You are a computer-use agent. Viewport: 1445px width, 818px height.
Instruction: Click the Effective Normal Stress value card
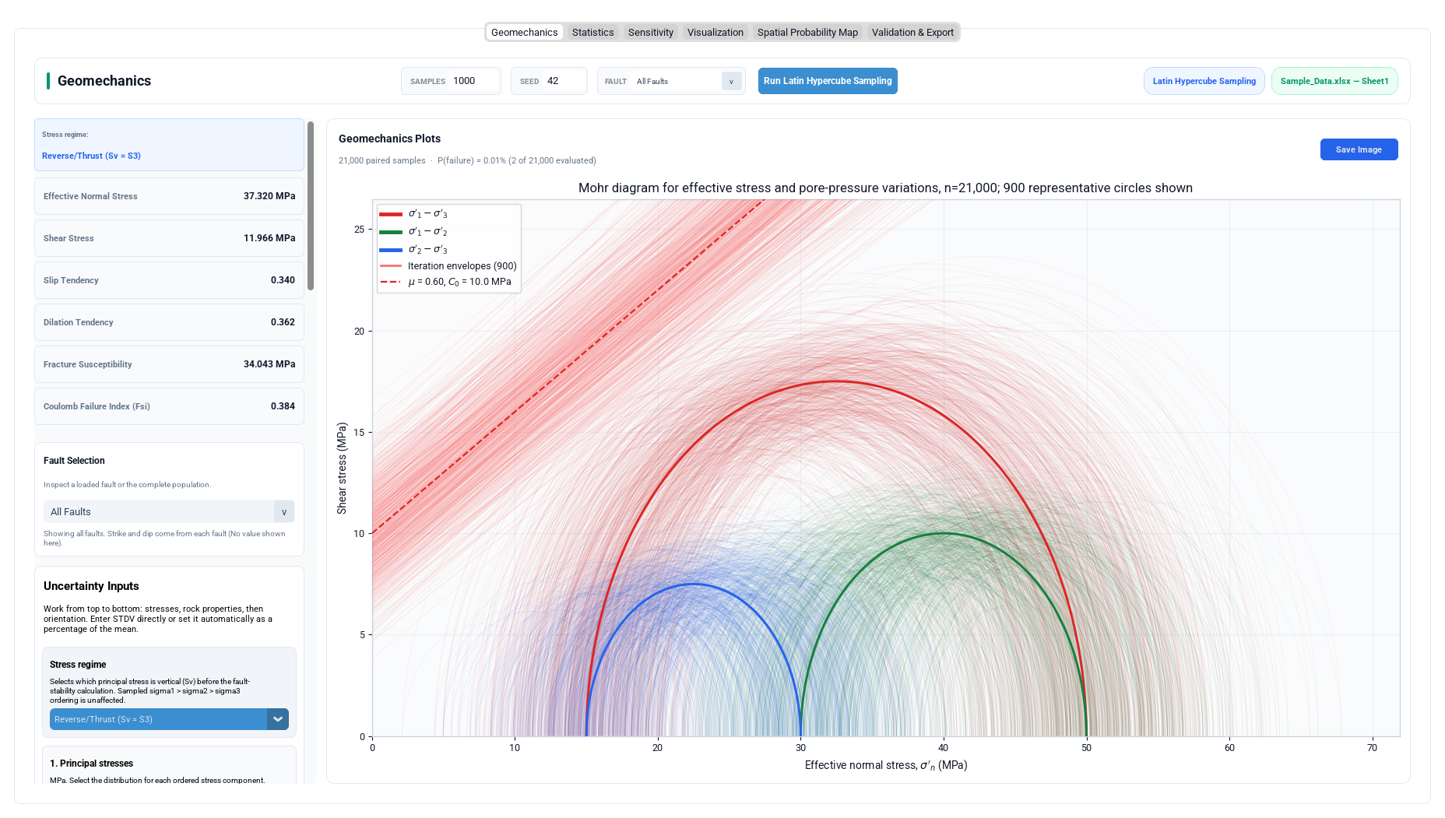point(169,196)
